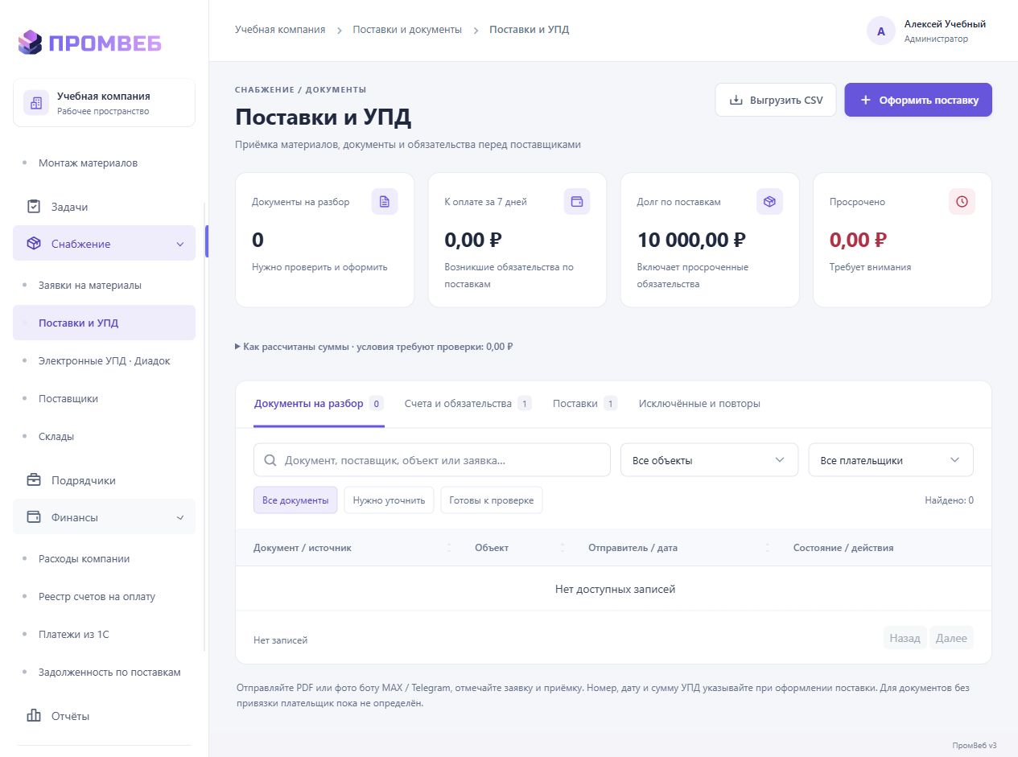Open Электронные УПД · Диадок in sidebar
The height and width of the screenshot is (757, 1018).
point(104,361)
